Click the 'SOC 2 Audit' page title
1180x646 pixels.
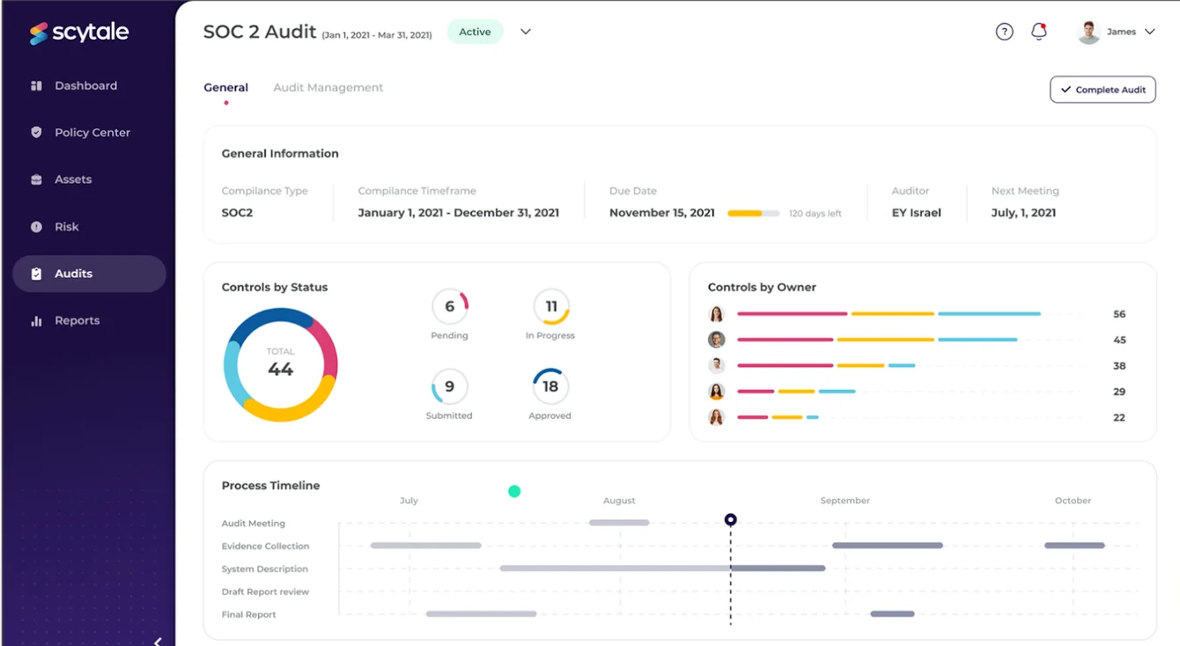pos(260,32)
